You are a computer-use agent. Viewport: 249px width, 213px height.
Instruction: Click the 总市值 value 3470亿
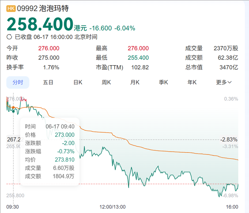pyautogui.click(x=229, y=67)
